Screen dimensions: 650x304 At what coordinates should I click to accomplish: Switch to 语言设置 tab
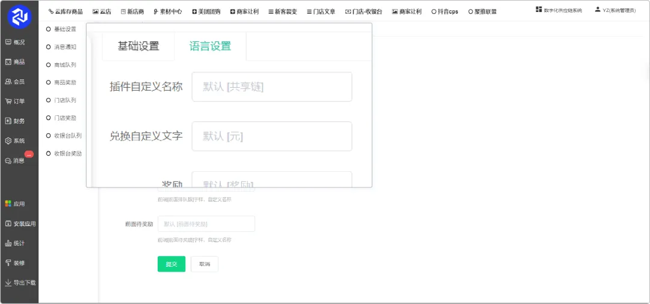(210, 46)
